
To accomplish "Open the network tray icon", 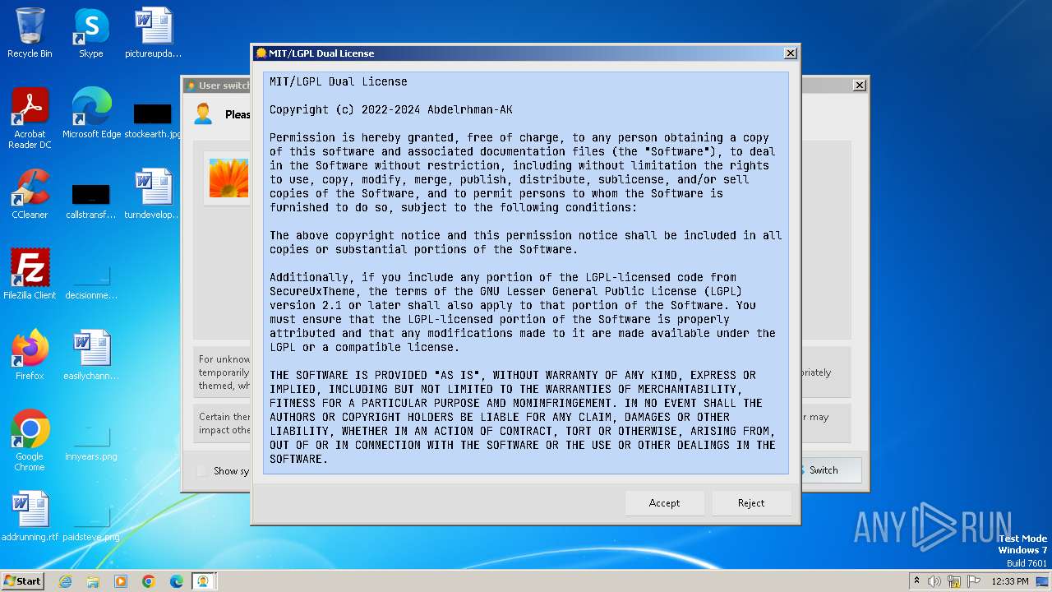I will [954, 581].
